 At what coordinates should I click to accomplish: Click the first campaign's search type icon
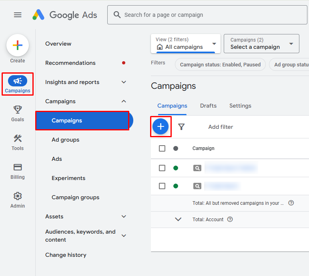pos(197,168)
